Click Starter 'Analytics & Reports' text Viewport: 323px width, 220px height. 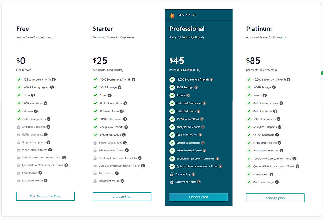click(111, 127)
